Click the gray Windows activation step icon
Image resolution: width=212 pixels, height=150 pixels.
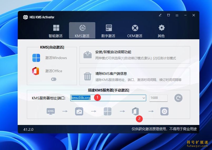click(x=108, y=112)
